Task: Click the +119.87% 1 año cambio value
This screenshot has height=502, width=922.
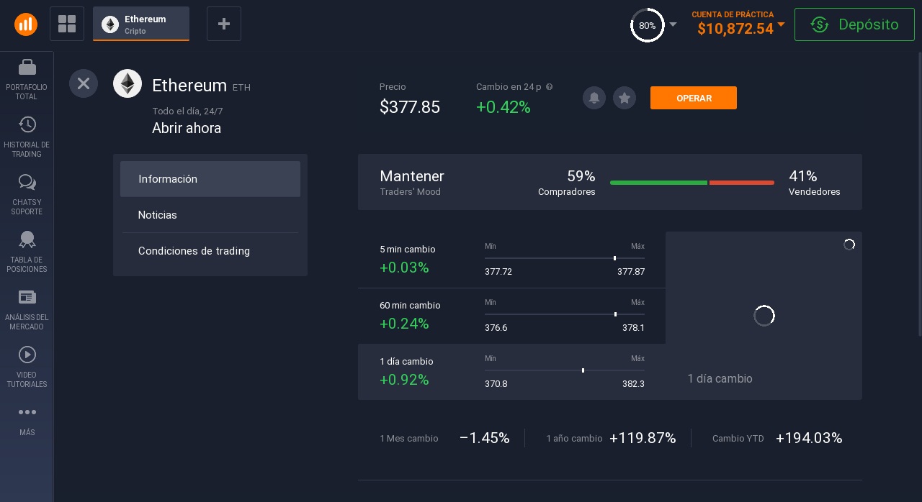Action: [643, 438]
